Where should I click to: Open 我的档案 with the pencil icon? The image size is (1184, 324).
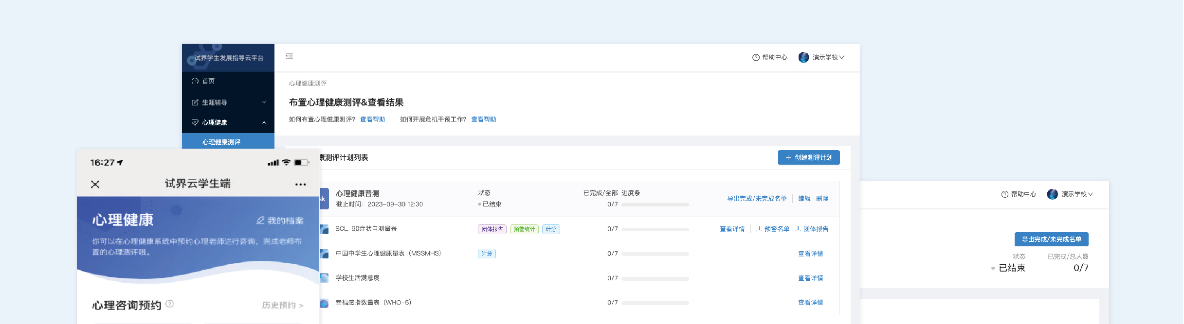point(280,221)
